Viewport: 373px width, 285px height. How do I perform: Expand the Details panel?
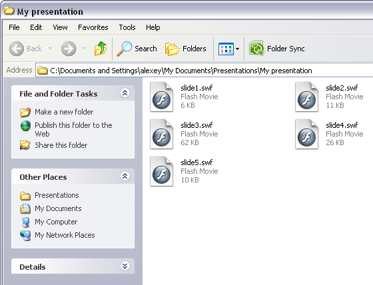pyautogui.click(x=125, y=266)
